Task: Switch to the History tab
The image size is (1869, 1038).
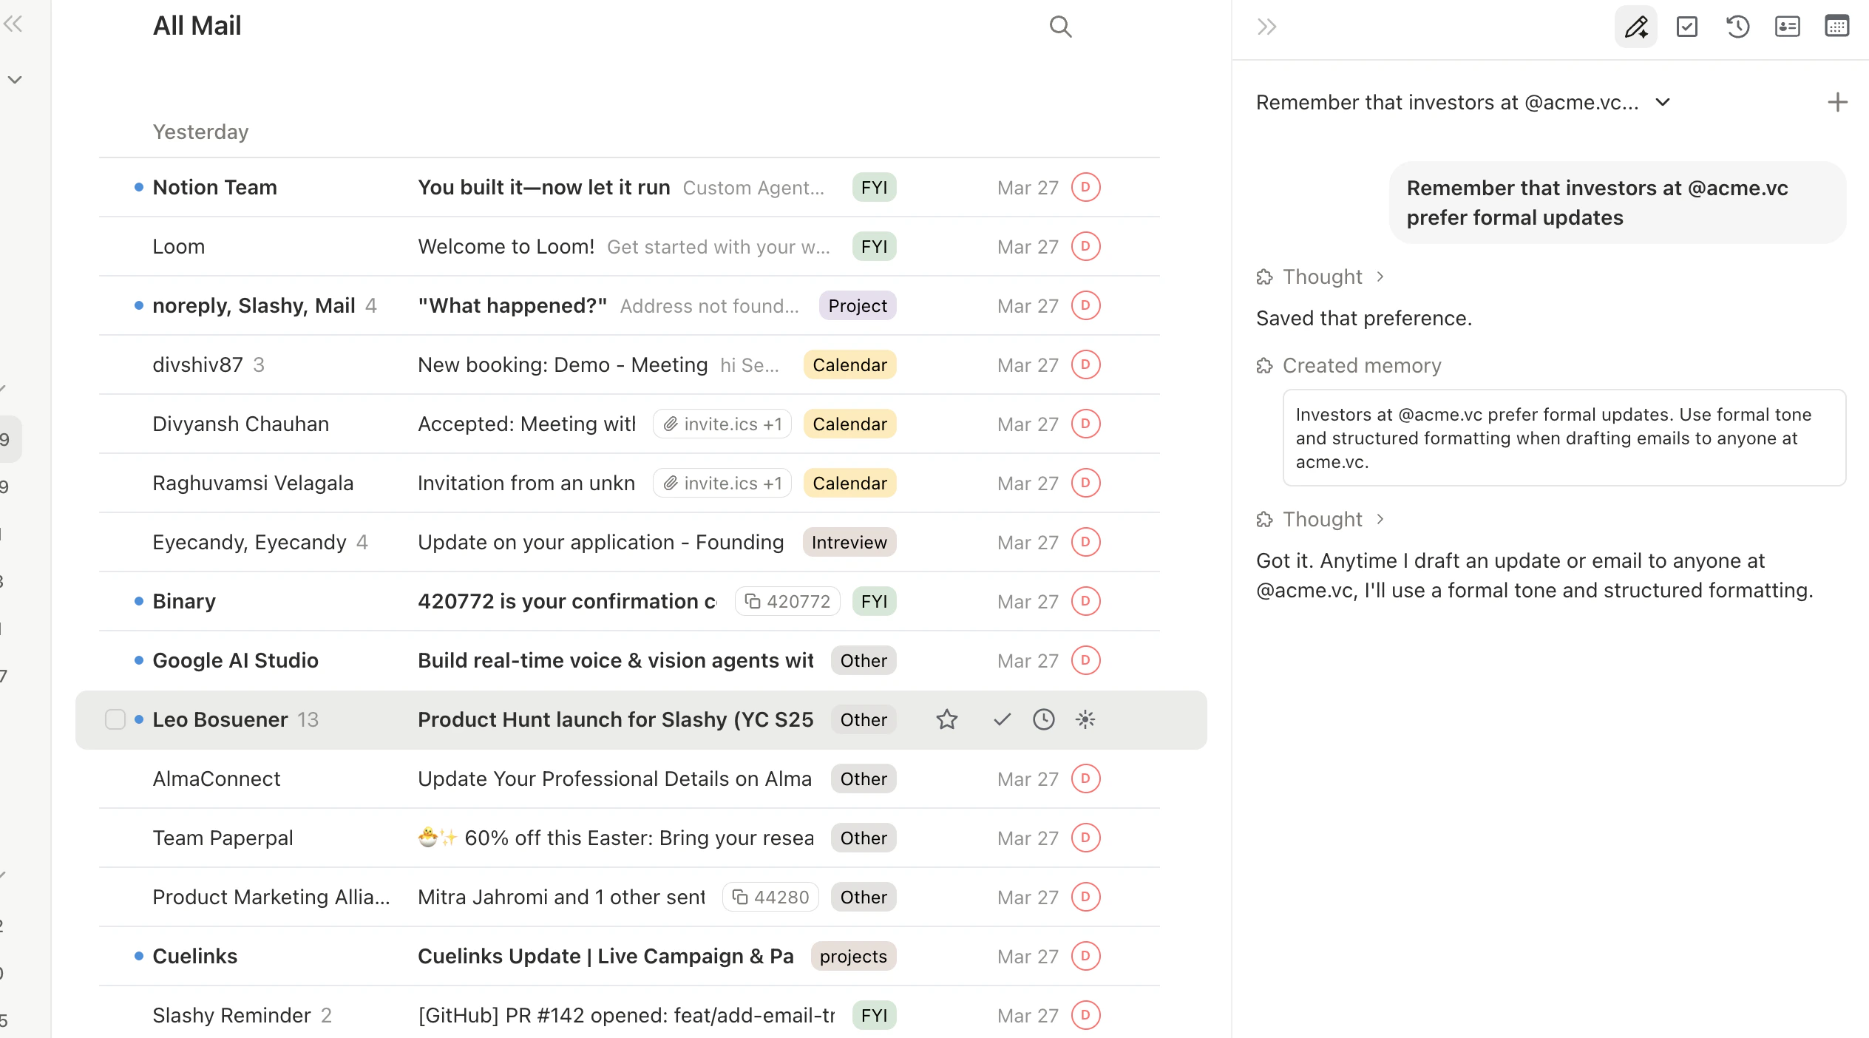Action: coord(1737,27)
